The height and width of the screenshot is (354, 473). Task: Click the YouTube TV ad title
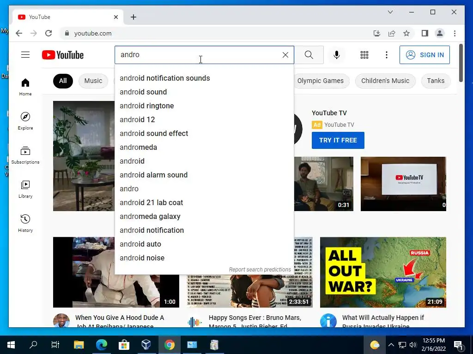(x=329, y=113)
